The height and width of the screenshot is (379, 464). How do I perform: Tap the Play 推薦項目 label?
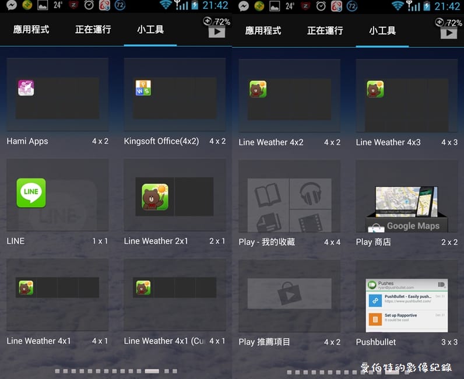(x=264, y=342)
